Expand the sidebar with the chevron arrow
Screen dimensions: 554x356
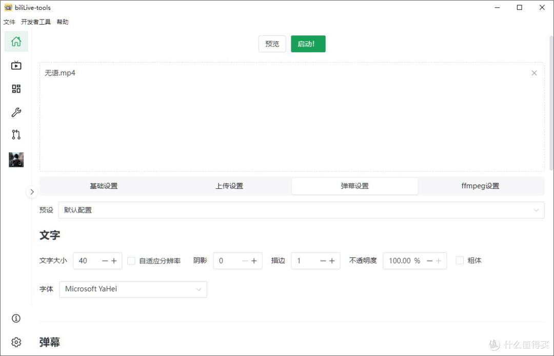[32, 191]
